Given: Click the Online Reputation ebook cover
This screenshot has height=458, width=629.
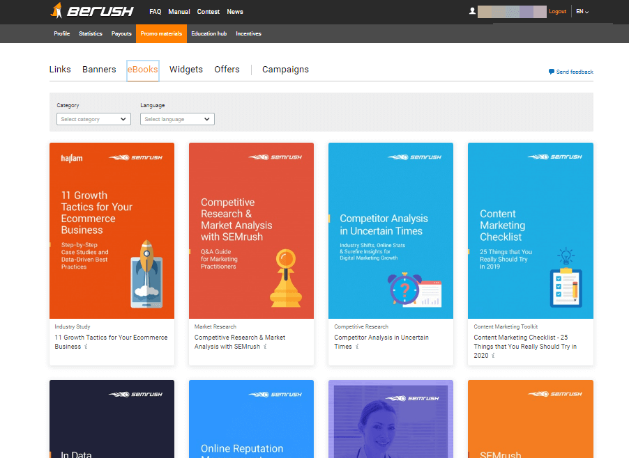Looking at the screenshot, I should pyautogui.click(x=251, y=419).
